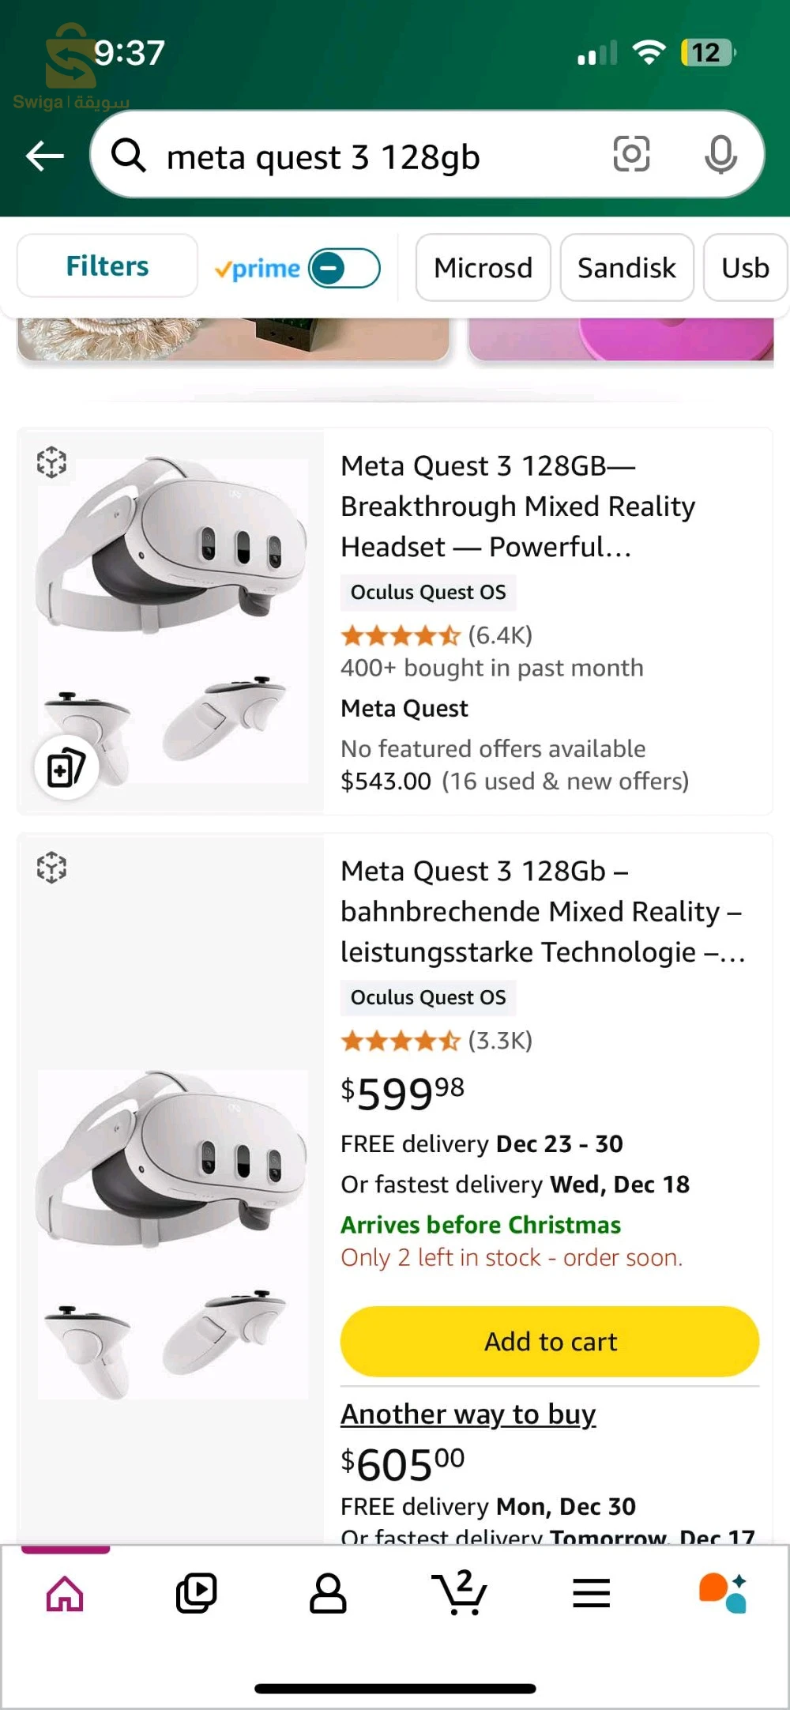
Task: Open 3D view icon on second headset
Action: coord(51,868)
